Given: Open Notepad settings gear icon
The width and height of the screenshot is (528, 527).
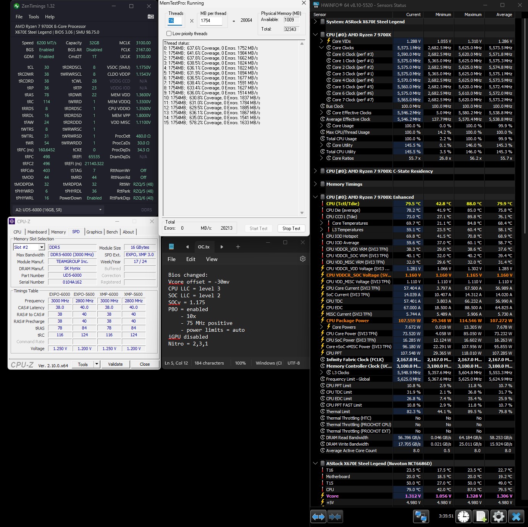Looking at the screenshot, I should click(x=303, y=259).
